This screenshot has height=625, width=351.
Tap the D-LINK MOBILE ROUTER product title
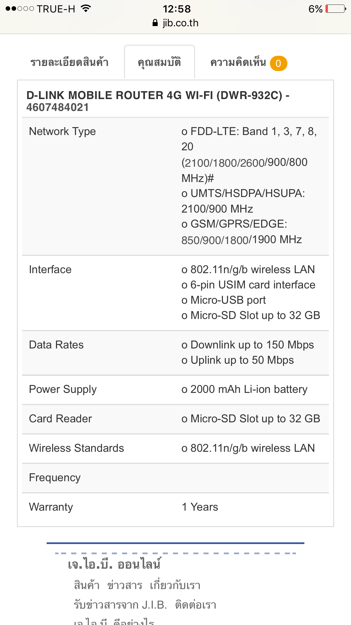pos(158,101)
